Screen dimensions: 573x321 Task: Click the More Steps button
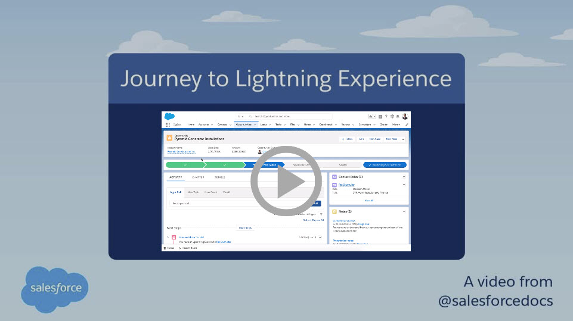point(245,228)
